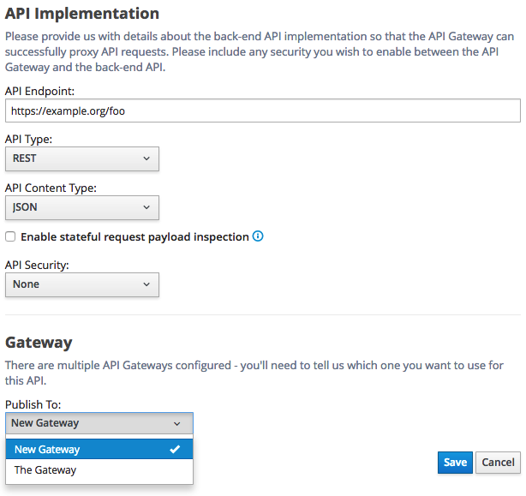This screenshot has height=496, width=526.
Task: Open the API Content Type dropdown showing JSON
Action: 82,207
